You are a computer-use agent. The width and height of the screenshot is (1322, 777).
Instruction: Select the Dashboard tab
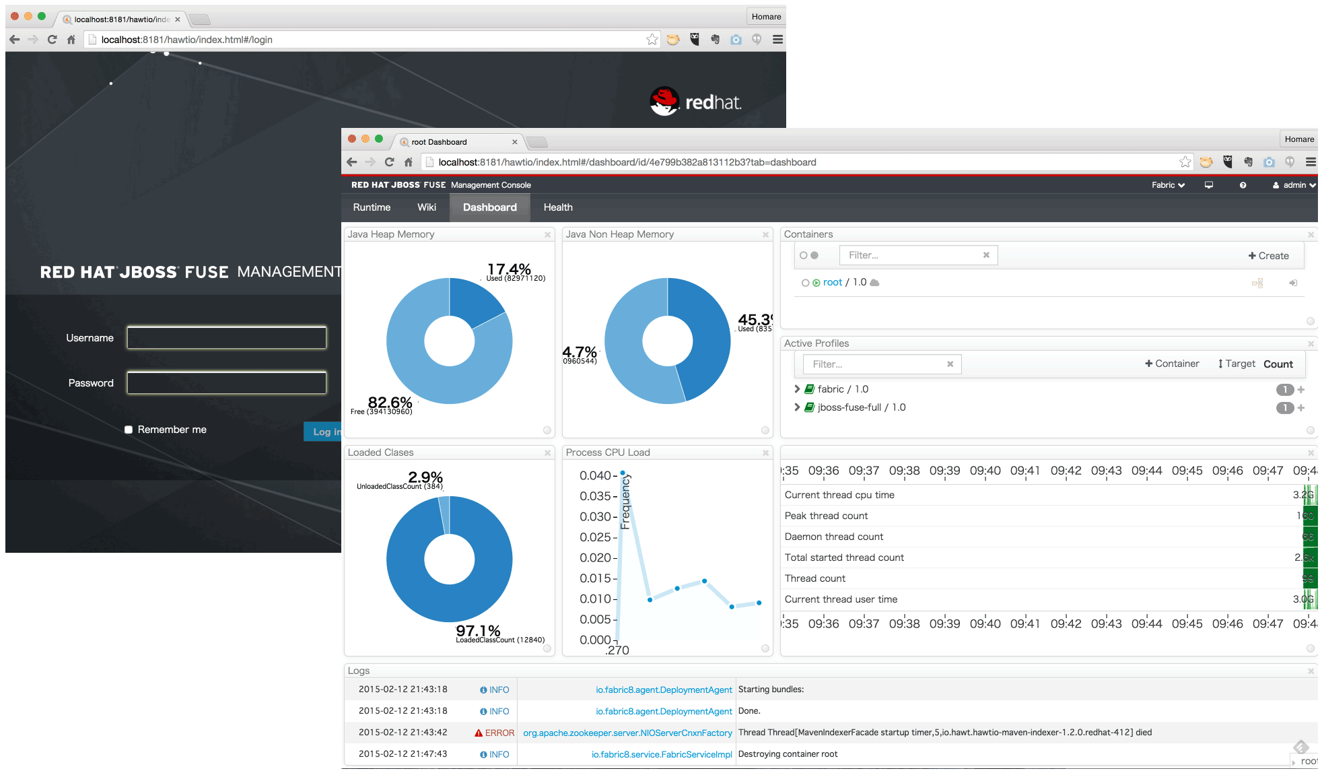[x=490, y=207]
